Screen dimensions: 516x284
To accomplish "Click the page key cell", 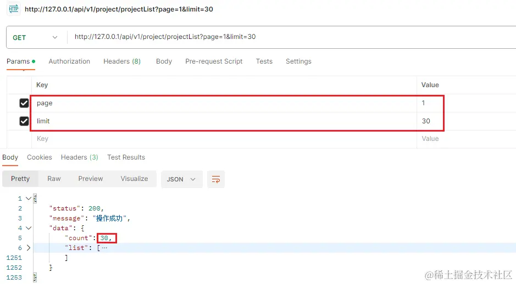I will [224, 103].
